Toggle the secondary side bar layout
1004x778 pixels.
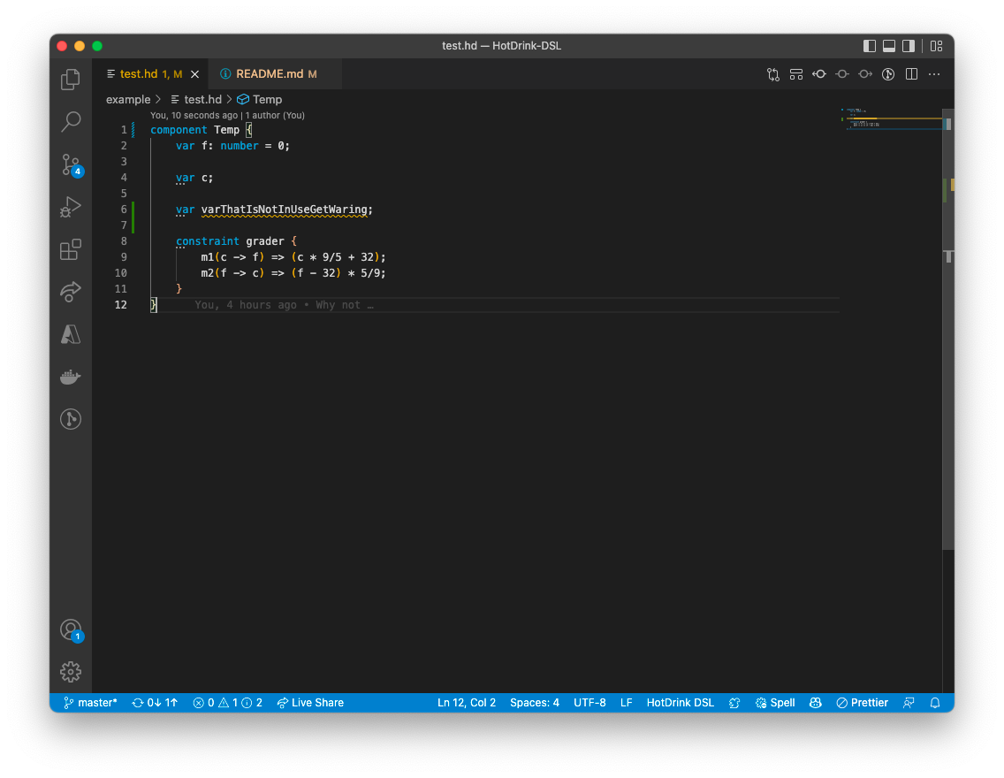[x=908, y=46]
